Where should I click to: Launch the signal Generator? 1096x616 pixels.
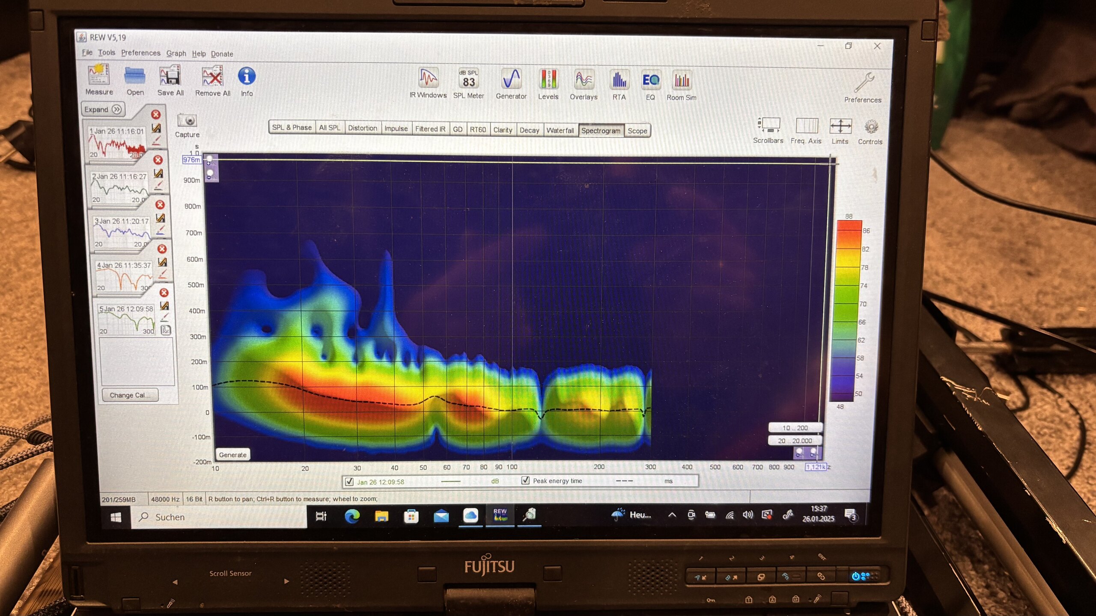tap(511, 79)
